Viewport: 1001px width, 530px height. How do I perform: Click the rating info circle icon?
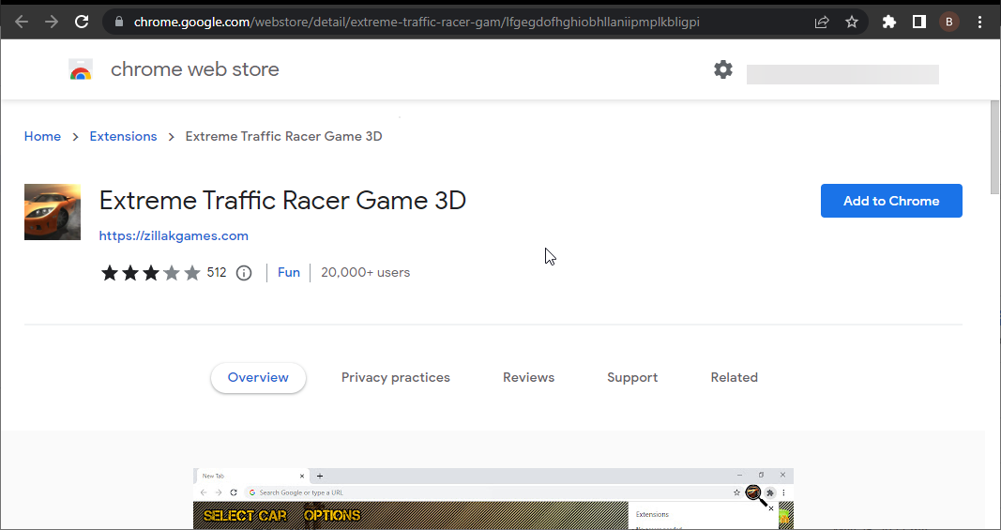point(244,273)
